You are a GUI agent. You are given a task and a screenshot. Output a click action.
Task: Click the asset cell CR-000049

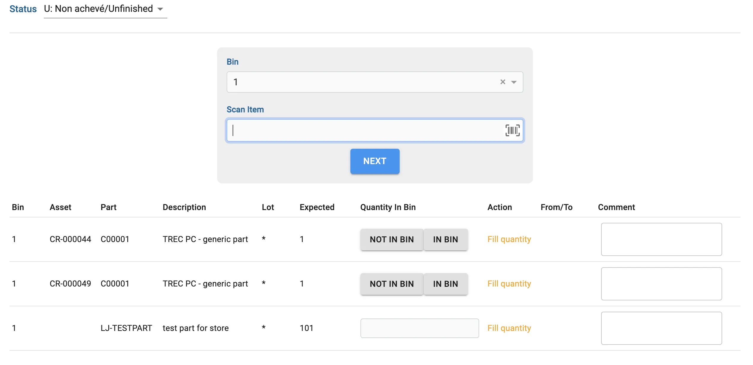(70, 284)
